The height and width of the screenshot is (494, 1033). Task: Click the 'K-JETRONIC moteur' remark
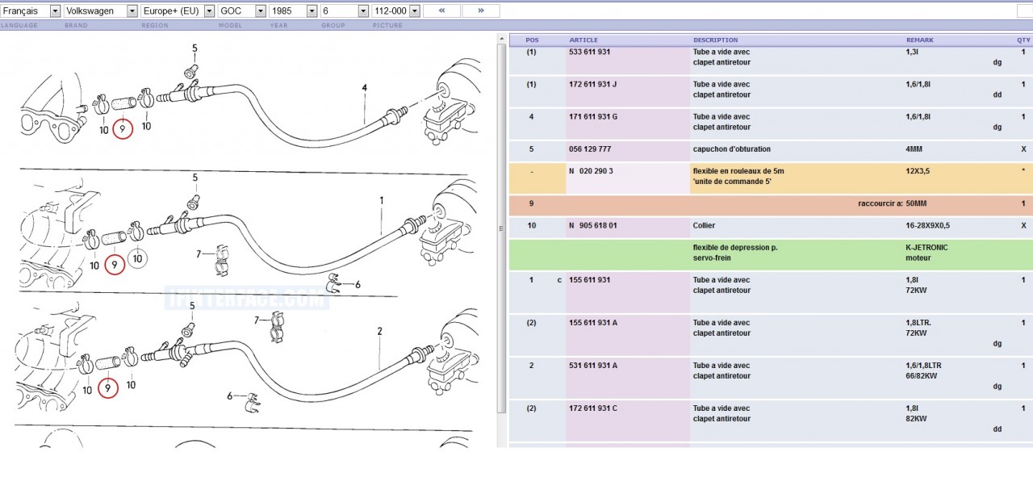926,253
